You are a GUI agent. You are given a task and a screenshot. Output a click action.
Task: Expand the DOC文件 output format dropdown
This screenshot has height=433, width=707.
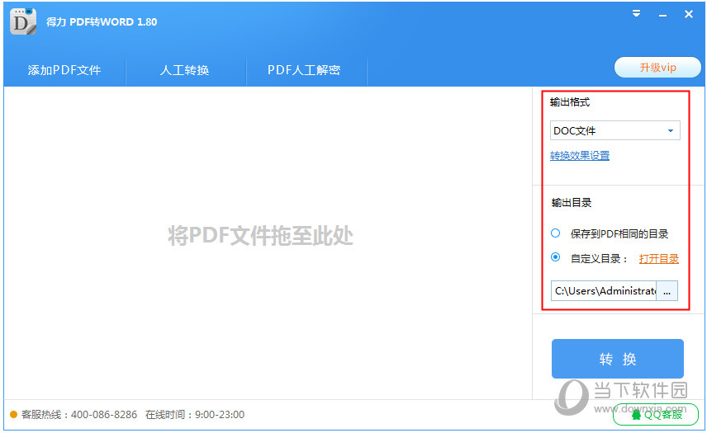tap(670, 130)
